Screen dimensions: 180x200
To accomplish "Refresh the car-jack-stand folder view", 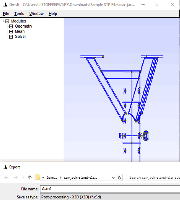I will tap(120, 178).
